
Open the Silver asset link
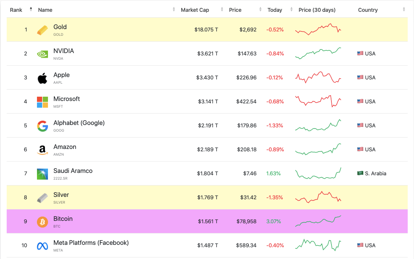tap(61, 195)
